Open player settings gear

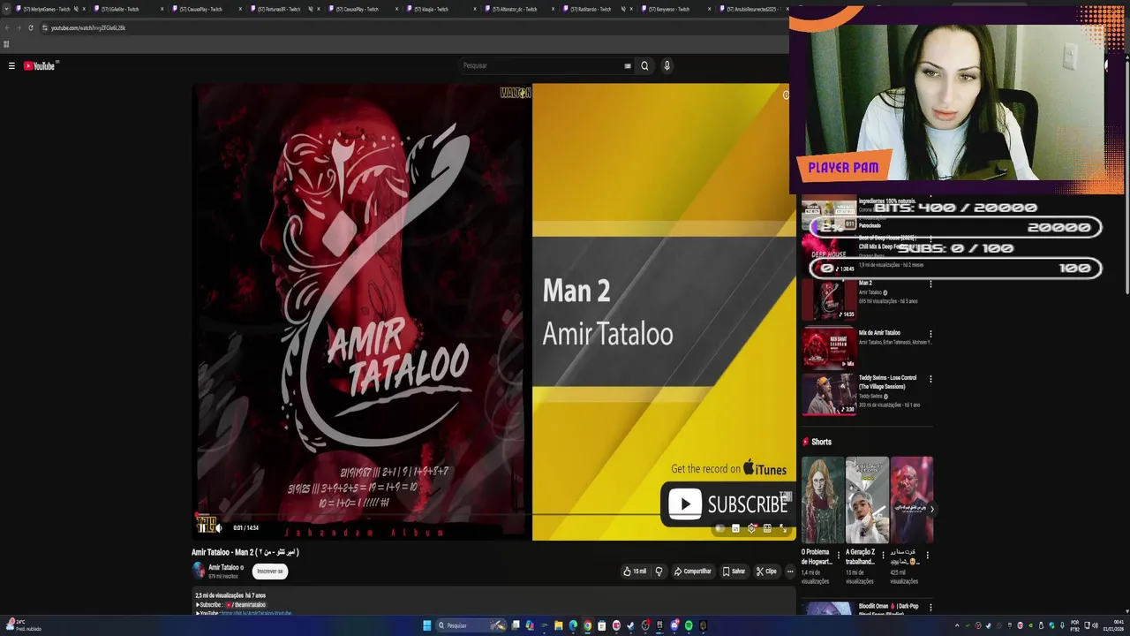751,528
